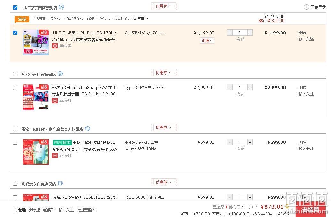Click the info icon next to 已免运费
The width and height of the screenshot is (331, 217).
point(306,7)
